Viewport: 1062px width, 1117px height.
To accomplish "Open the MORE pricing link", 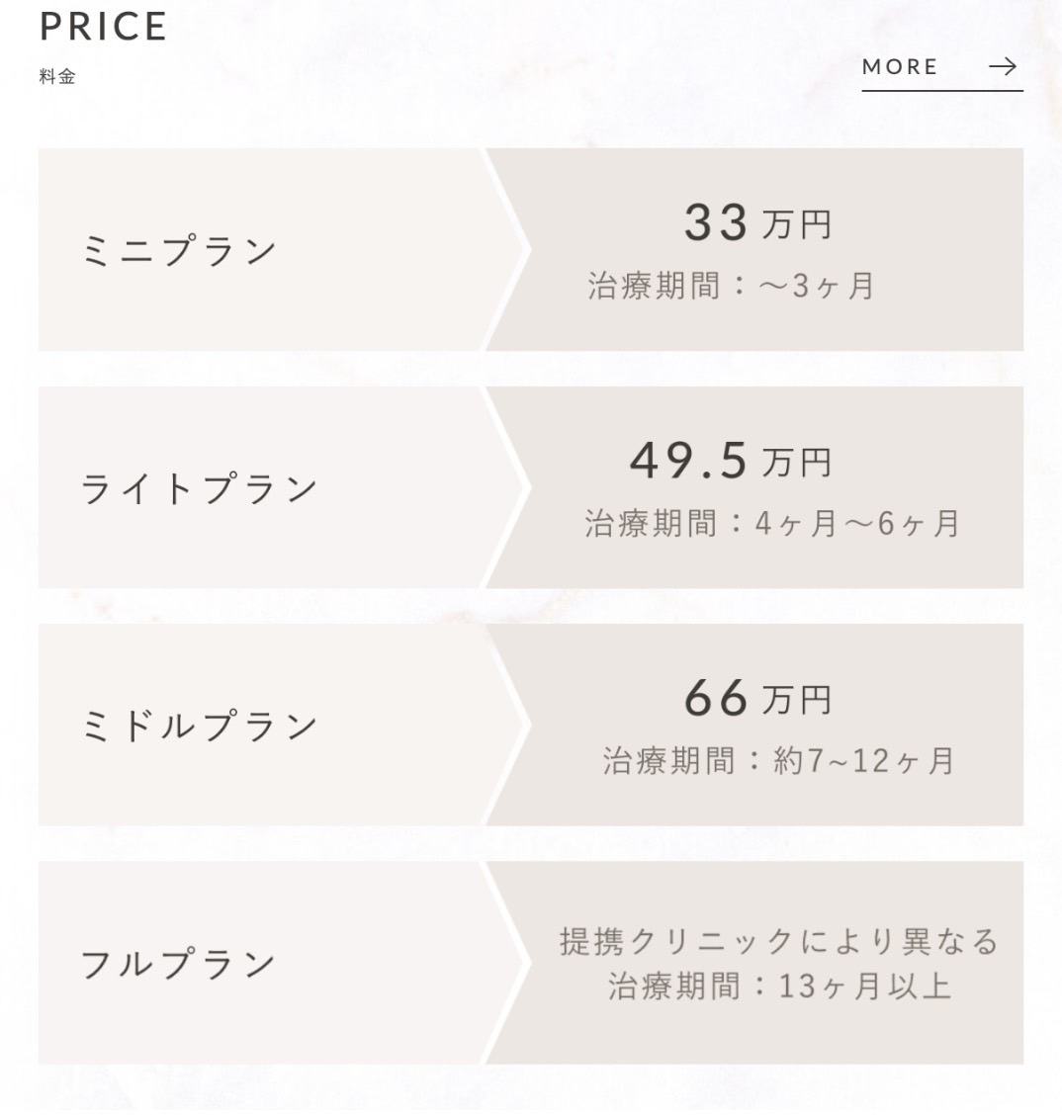I will point(942,71).
